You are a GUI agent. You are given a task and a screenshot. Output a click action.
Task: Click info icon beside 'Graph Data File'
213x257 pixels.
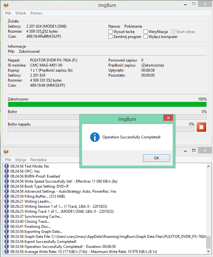point(7,237)
